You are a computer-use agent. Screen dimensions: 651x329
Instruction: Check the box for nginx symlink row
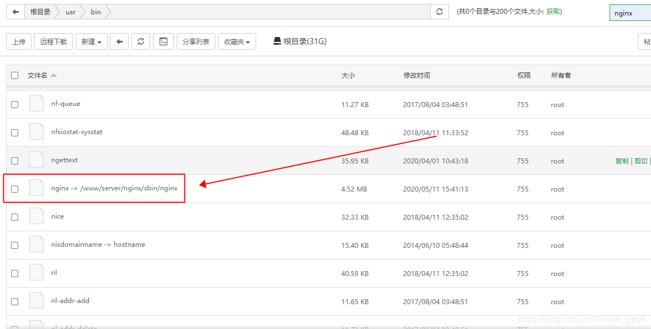[x=14, y=189]
